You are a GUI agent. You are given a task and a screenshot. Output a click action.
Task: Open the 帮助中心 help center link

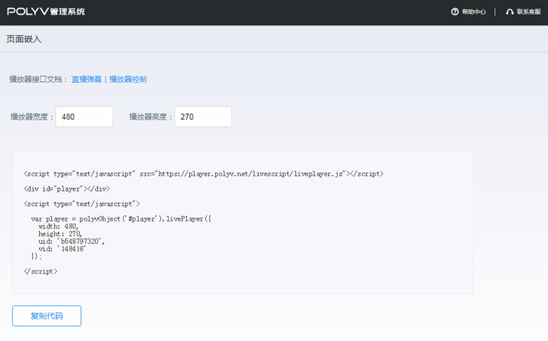click(474, 11)
